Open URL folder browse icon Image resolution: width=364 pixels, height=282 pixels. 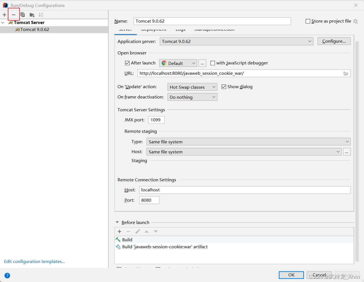[x=346, y=73]
